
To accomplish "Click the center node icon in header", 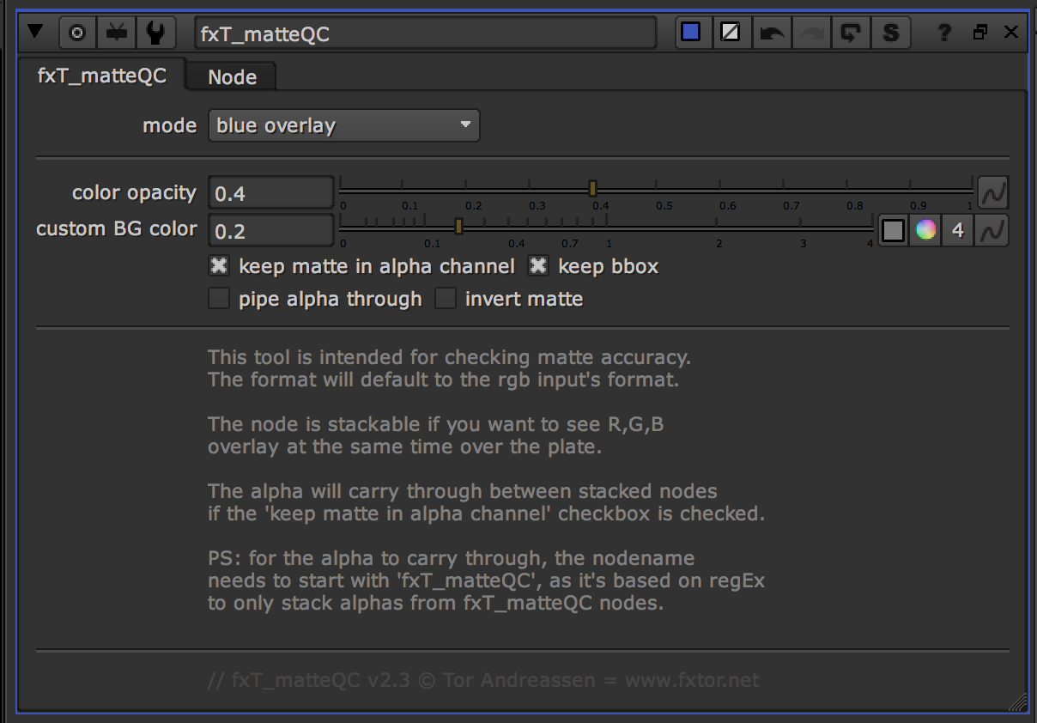I will point(77,33).
